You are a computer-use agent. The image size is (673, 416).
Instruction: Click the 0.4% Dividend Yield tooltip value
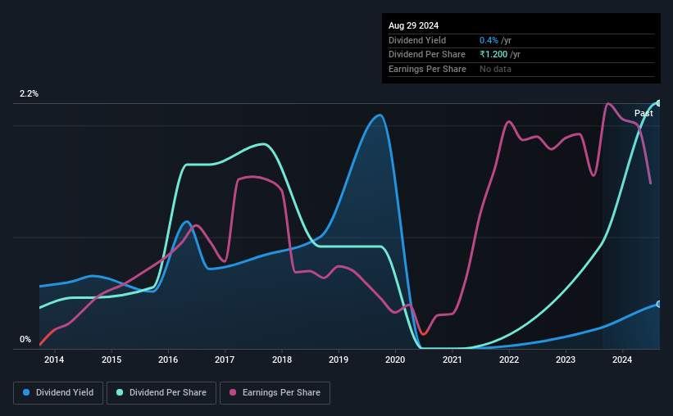pyautogui.click(x=489, y=40)
